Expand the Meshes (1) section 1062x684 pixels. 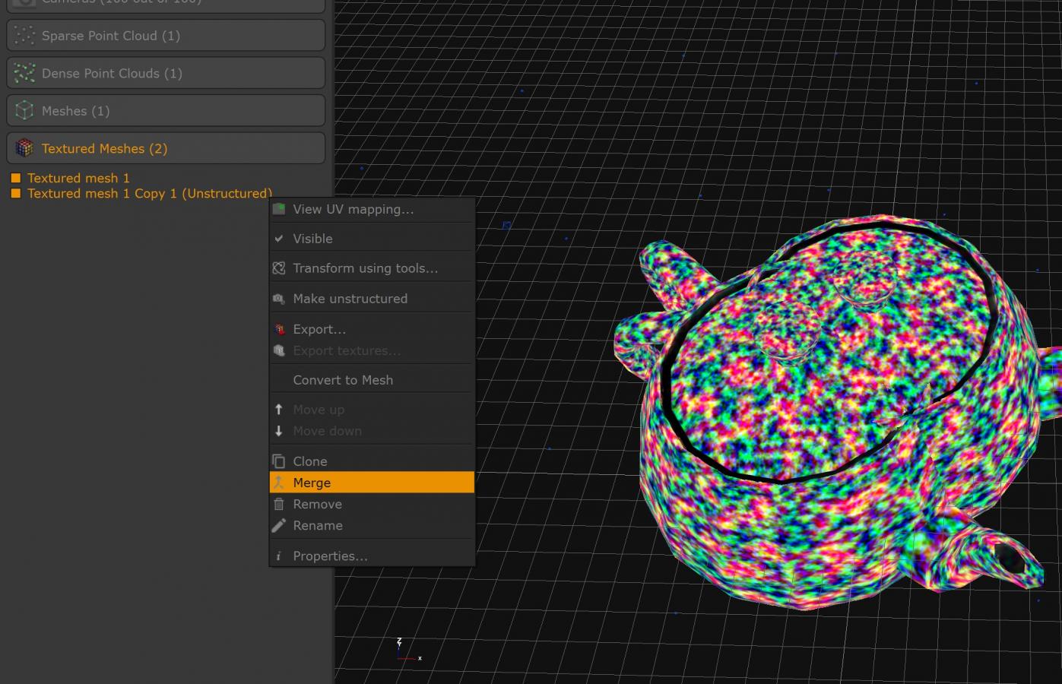[166, 111]
